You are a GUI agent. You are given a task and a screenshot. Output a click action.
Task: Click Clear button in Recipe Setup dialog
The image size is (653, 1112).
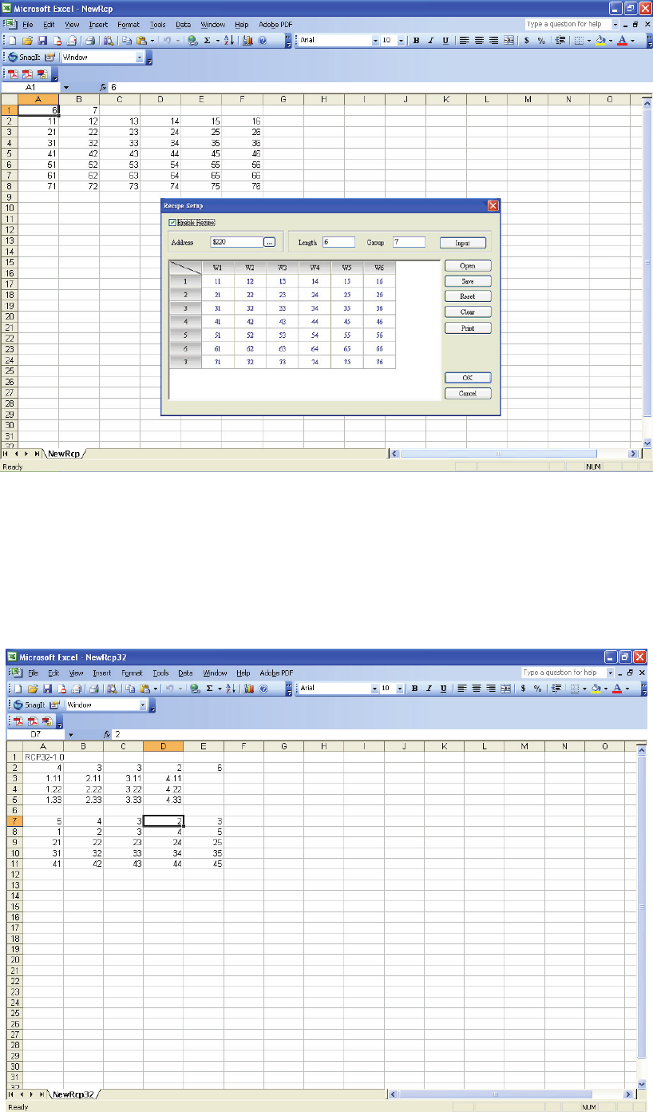468,312
